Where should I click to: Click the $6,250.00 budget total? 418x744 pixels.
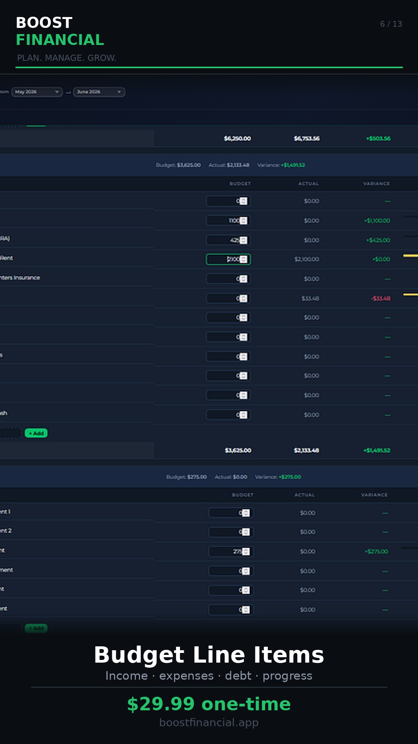coord(237,138)
